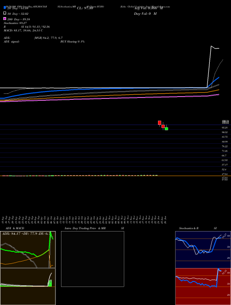
Task: Click the second red candlestick
Action: tap(163, 126)
